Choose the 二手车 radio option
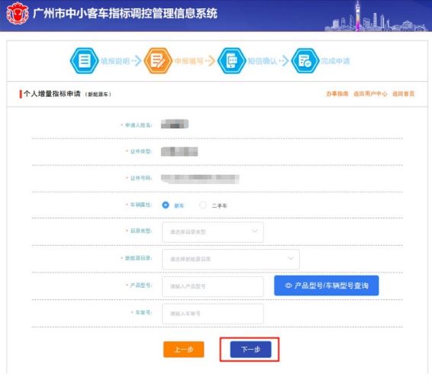 [x=203, y=205]
